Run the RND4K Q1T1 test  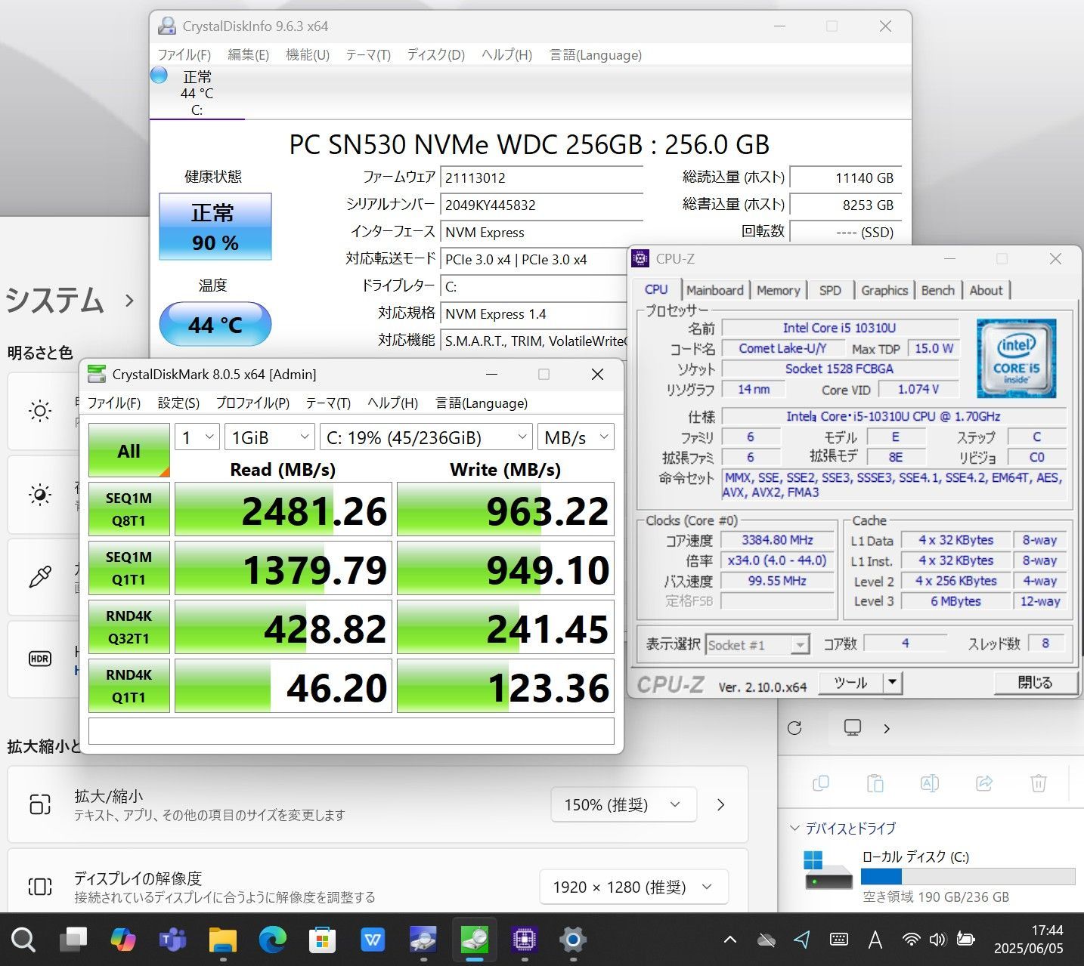click(129, 686)
